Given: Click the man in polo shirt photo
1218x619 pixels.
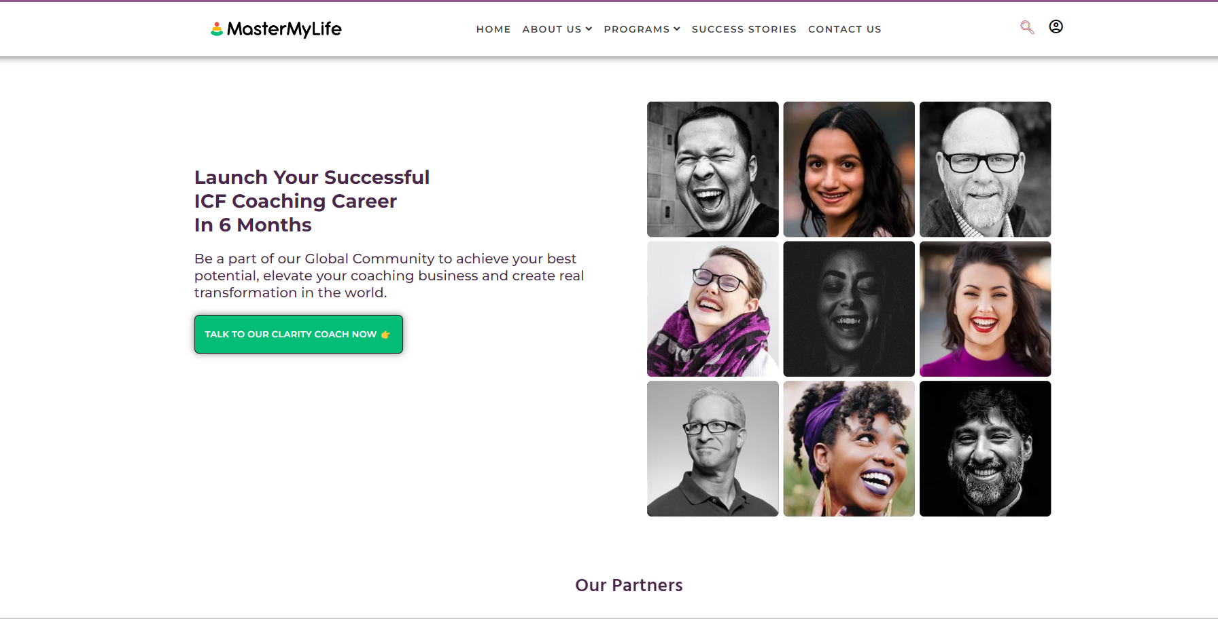Looking at the screenshot, I should click(712, 449).
